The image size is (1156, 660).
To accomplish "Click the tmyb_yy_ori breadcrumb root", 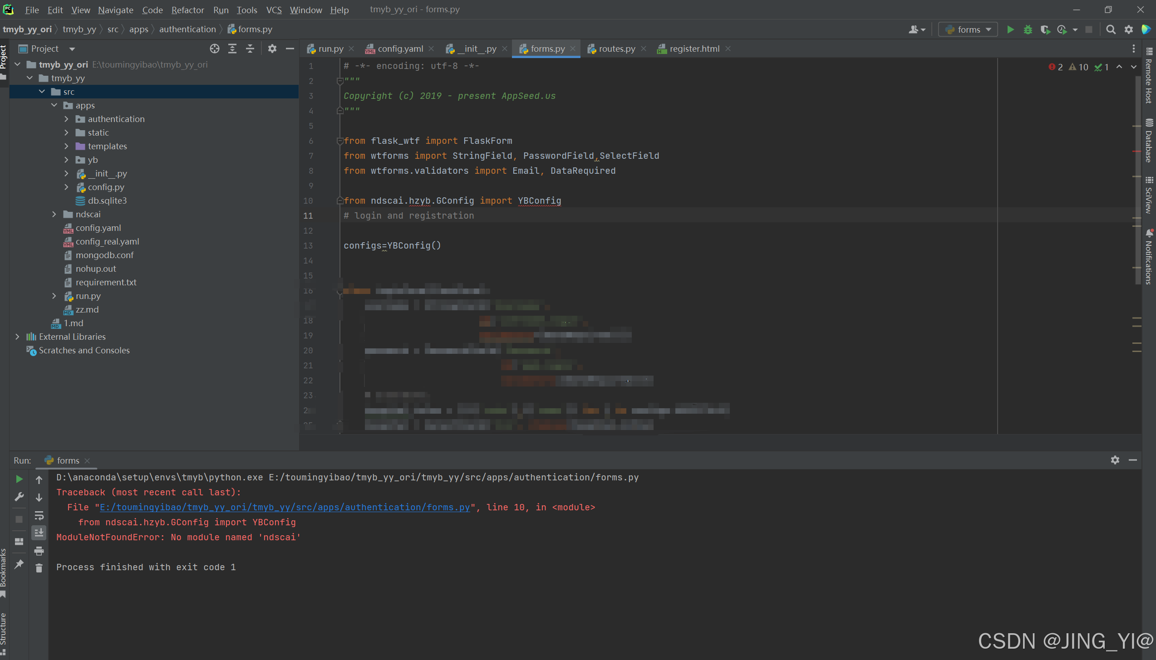I will [x=27, y=29].
